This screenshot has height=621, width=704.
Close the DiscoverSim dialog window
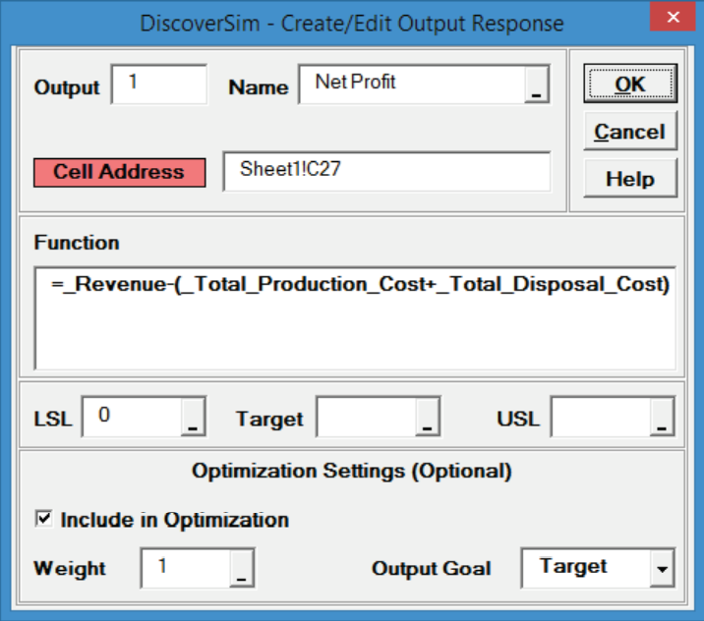click(673, 20)
